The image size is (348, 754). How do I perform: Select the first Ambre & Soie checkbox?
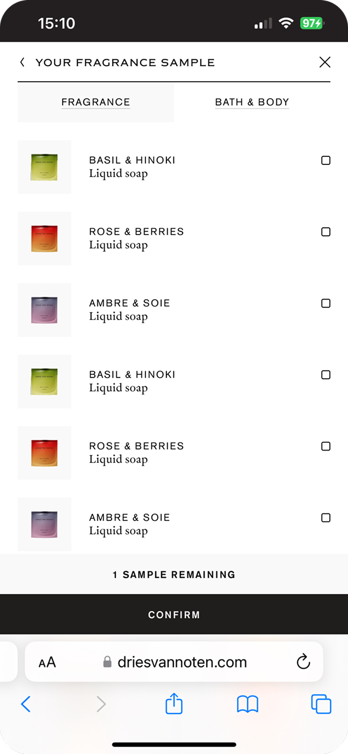pos(325,303)
